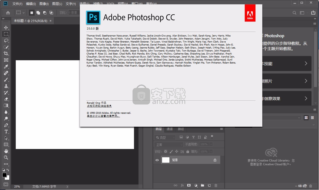Select the Zoom tool

[6, 157]
